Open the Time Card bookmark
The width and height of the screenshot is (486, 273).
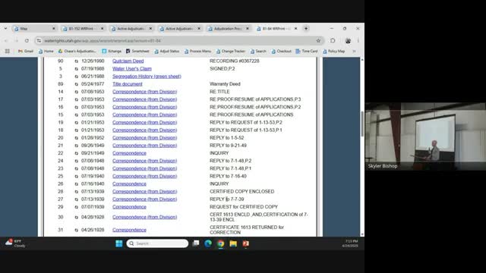point(307,51)
